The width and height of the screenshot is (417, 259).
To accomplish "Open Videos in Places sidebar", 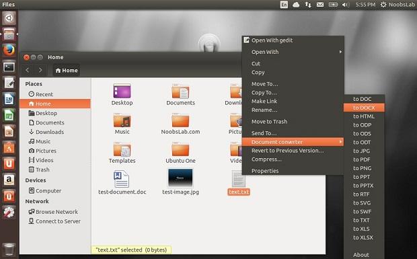I will point(55,160).
